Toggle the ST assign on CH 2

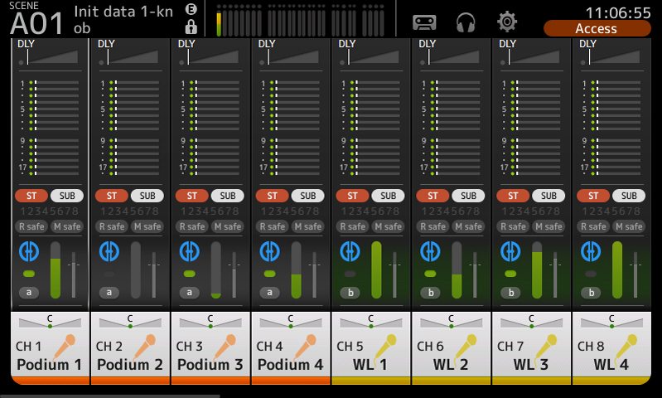[x=112, y=196]
